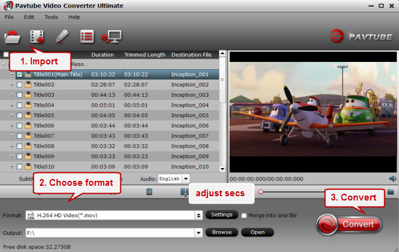
Task: Open the Edit menu
Action: coord(29,17)
